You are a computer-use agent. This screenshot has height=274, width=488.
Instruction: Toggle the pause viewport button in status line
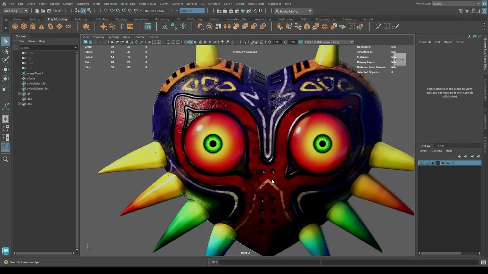pyautogui.click(x=260, y=11)
